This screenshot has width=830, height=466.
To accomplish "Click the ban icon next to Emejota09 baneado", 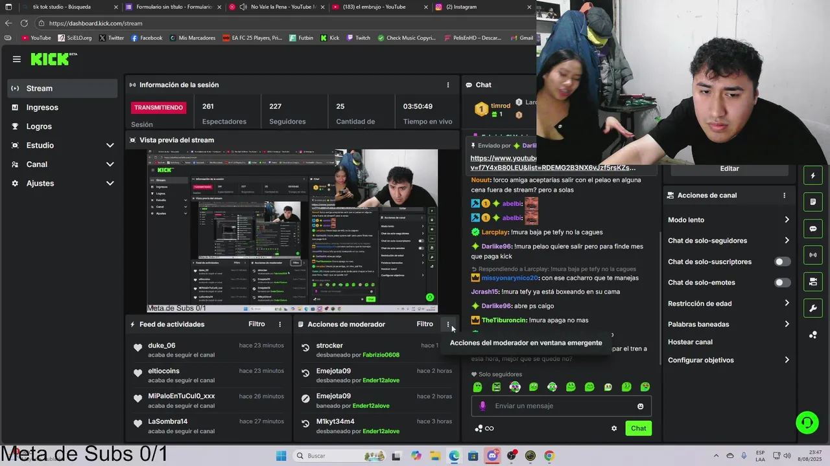I will click(305, 399).
